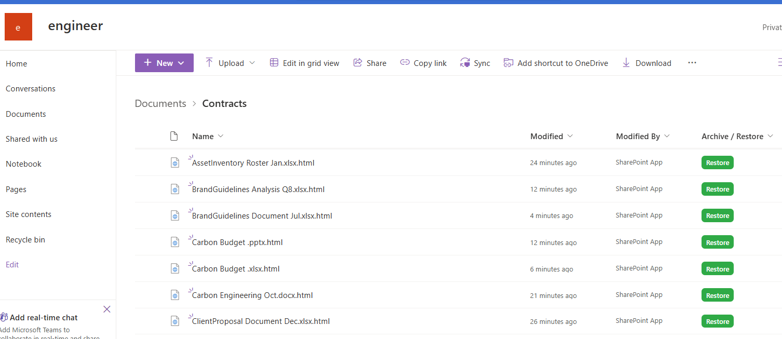
Task: Open the more options ellipsis menu
Action: click(692, 63)
